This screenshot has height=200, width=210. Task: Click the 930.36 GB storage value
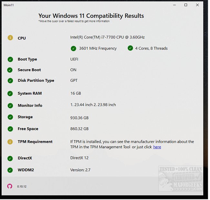coord(79,118)
